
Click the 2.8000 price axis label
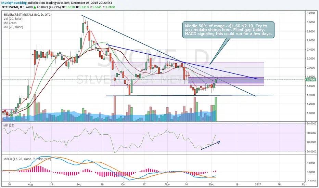pyautogui.click(x=310, y=31)
